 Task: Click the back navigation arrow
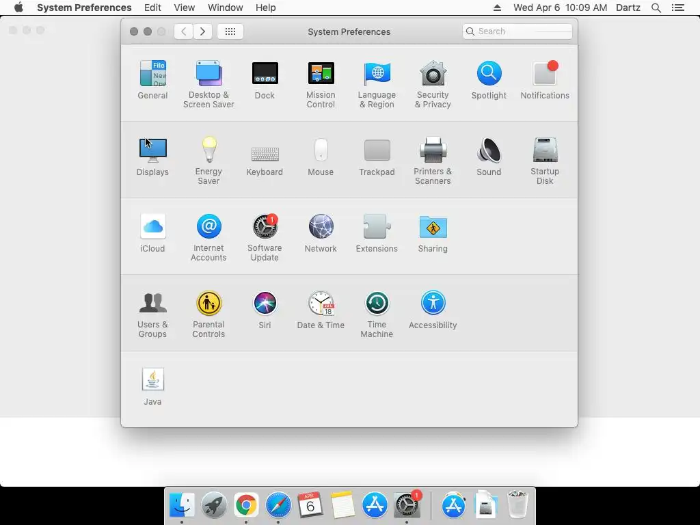[183, 31]
